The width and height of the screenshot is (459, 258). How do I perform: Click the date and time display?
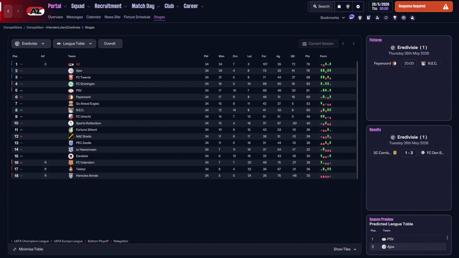click(x=380, y=6)
